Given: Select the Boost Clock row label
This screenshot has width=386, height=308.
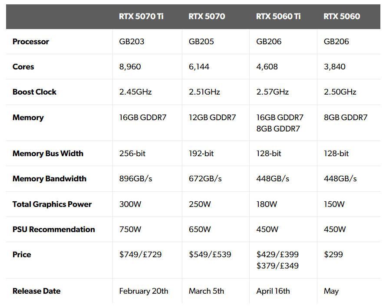Looking at the screenshot, I should coord(35,92).
